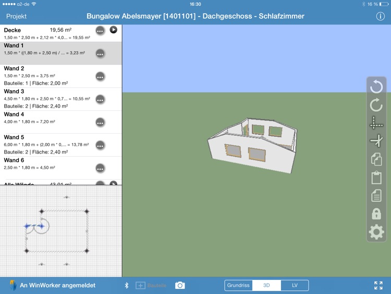
Task: Click the WinWorker logo in bottom bar
Action: click(x=13, y=285)
